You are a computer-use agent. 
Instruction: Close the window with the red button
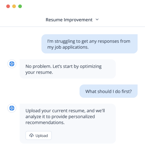click(8, 6)
